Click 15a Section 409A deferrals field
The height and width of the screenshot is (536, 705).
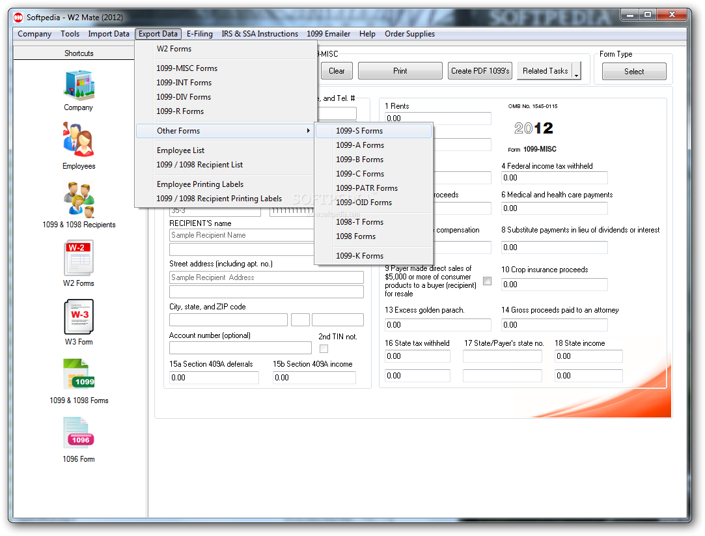214,378
